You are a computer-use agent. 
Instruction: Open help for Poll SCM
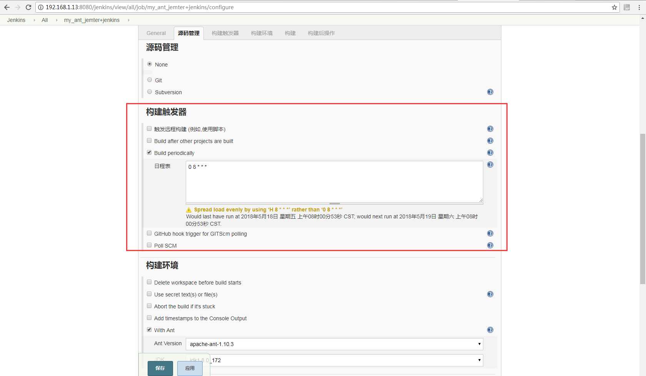point(490,245)
